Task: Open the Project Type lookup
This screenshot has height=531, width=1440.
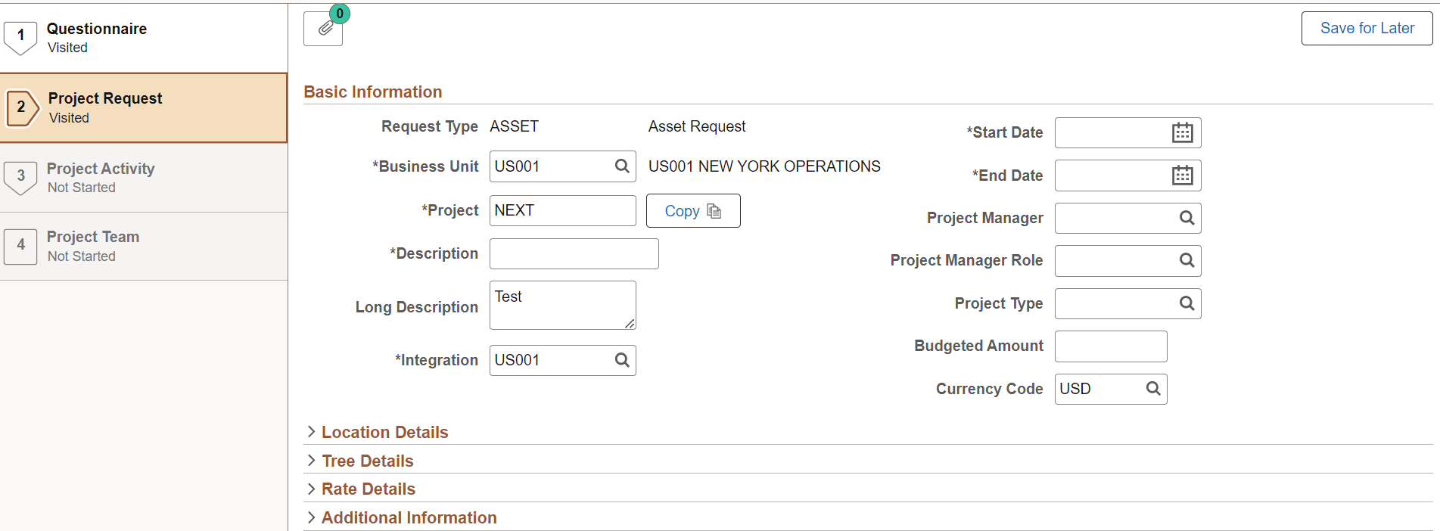Action: tap(1186, 303)
